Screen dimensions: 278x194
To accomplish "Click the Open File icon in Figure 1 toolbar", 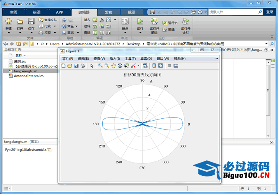I will click(x=70, y=66).
